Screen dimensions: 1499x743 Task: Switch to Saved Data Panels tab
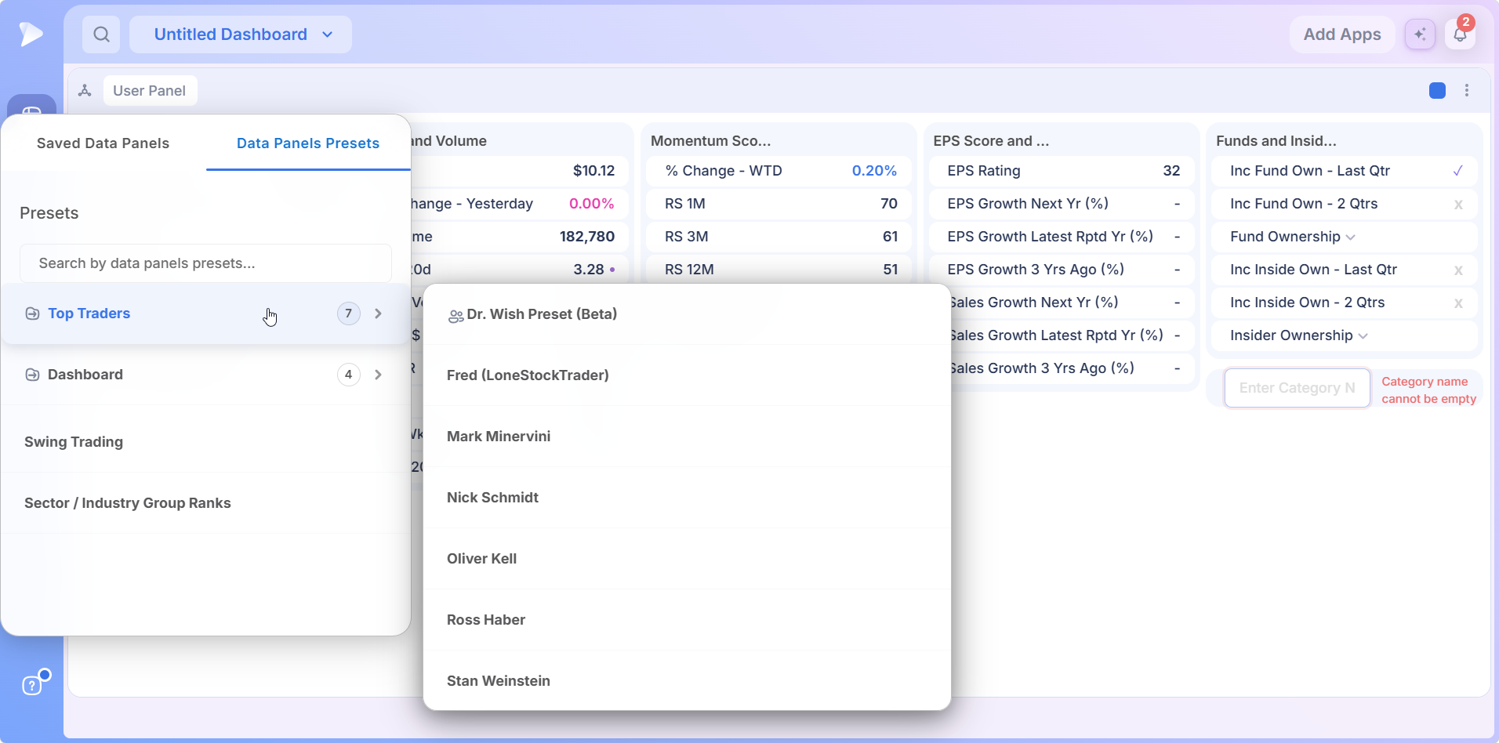point(103,143)
